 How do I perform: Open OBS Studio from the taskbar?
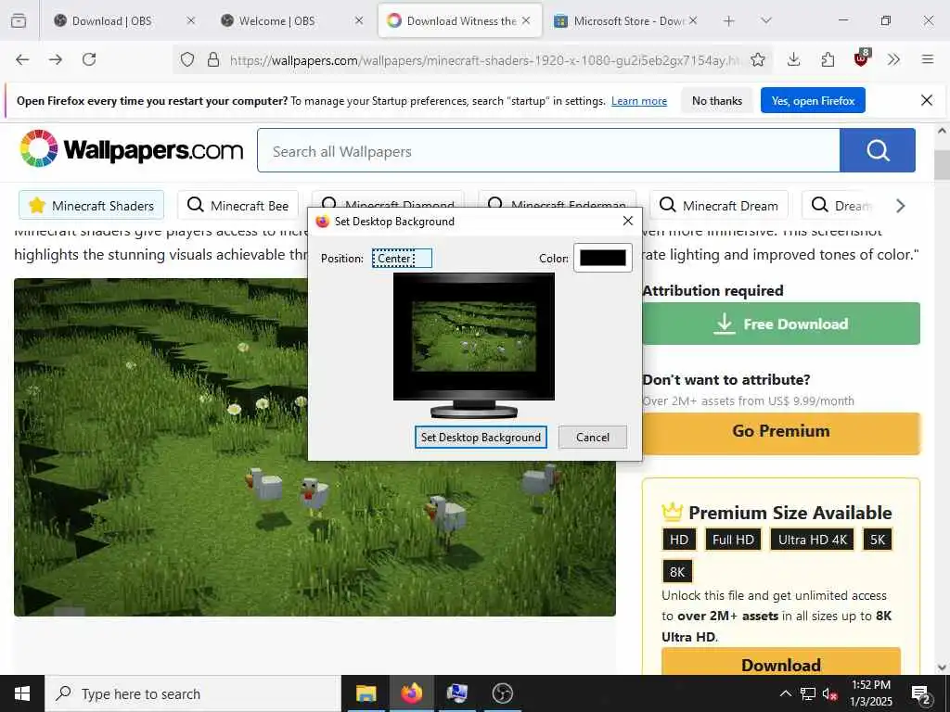tap(502, 693)
